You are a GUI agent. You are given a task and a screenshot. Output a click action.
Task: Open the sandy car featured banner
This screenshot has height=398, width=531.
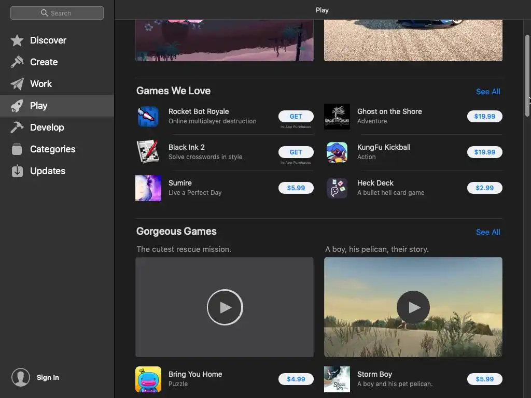[413, 40]
